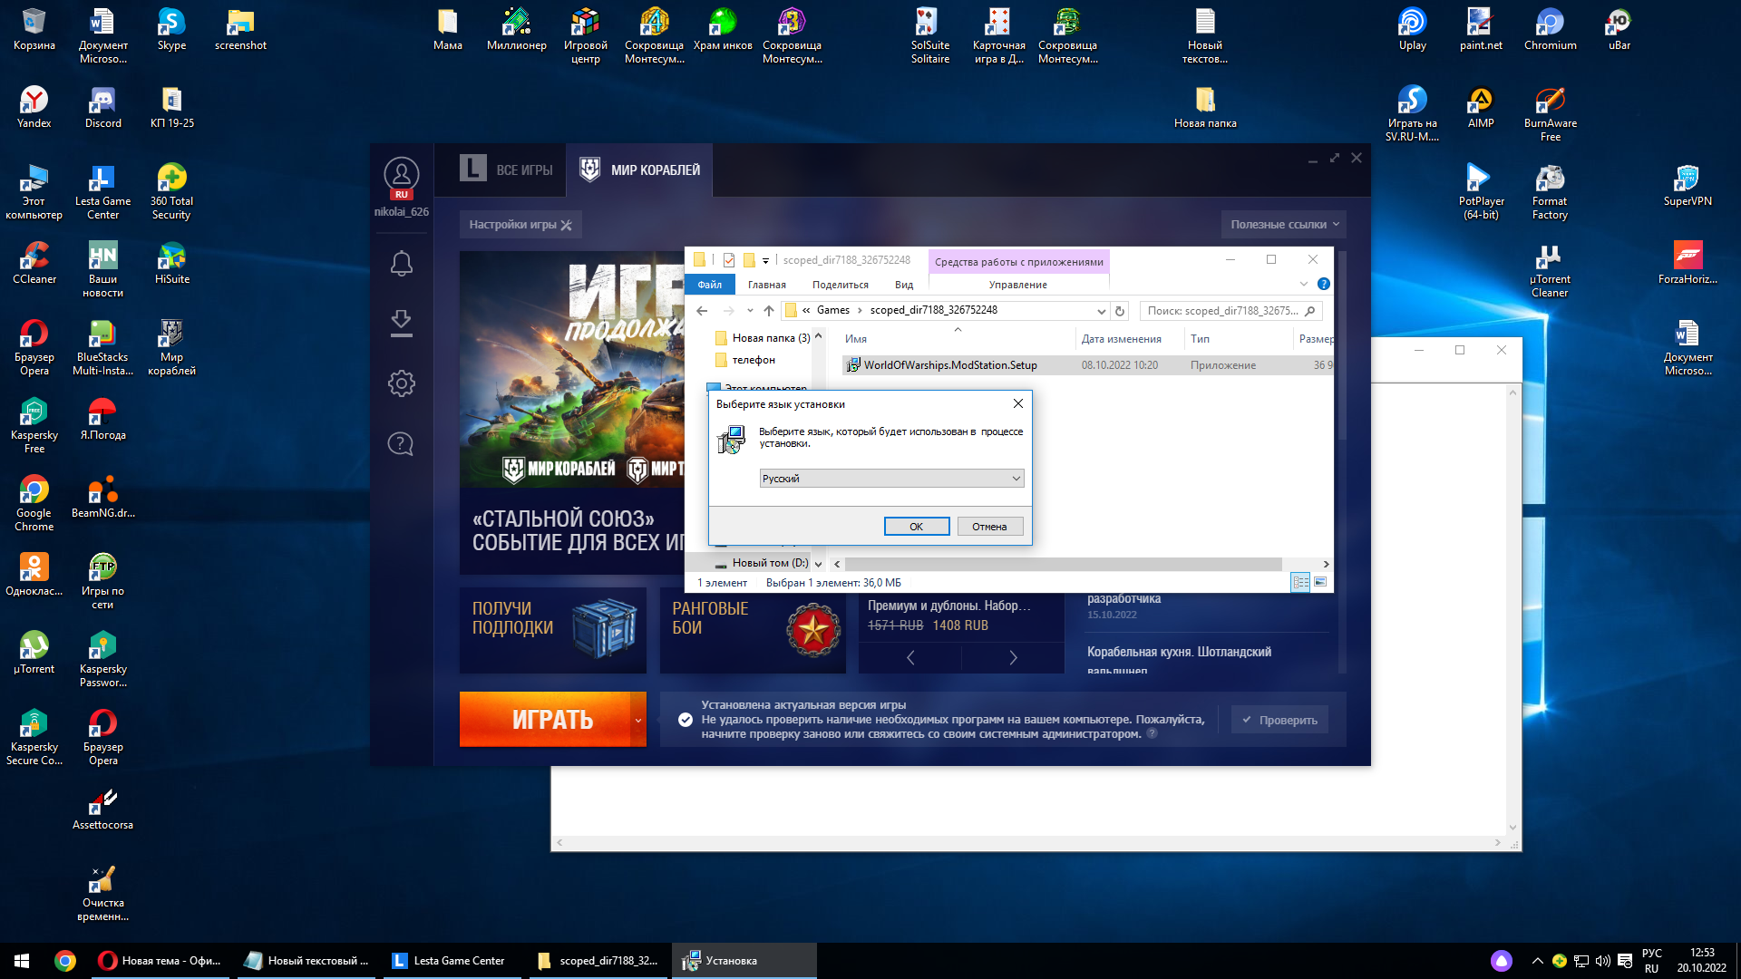1741x979 pixels.
Task: Click the Explorer back arrow
Action: click(x=702, y=311)
